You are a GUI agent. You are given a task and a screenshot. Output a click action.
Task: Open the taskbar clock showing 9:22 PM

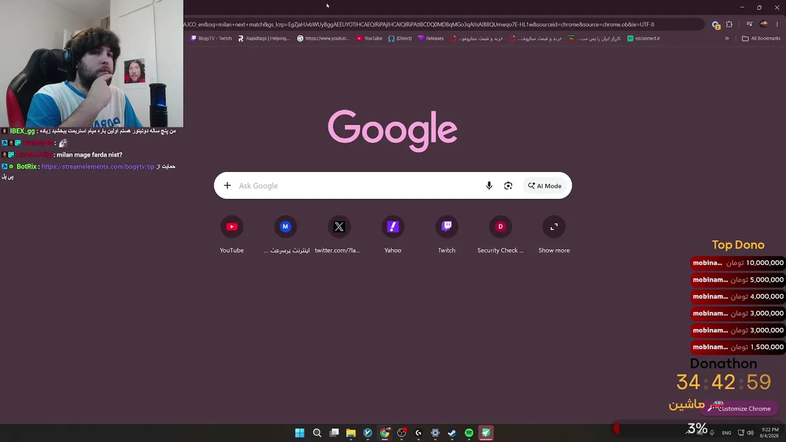pyautogui.click(x=769, y=433)
